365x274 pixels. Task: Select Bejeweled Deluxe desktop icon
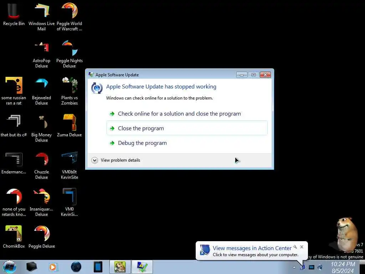point(41,91)
